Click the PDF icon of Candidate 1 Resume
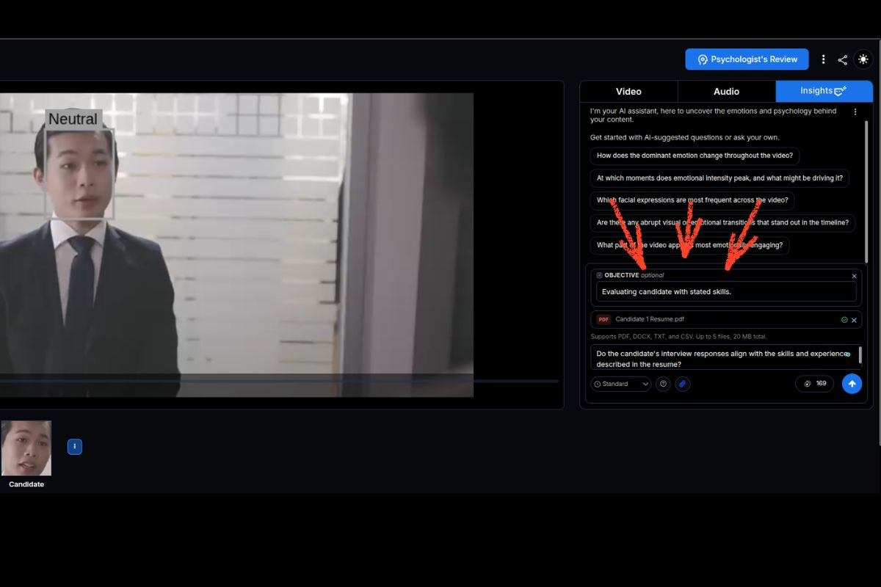Image resolution: width=881 pixels, height=587 pixels. (603, 320)
